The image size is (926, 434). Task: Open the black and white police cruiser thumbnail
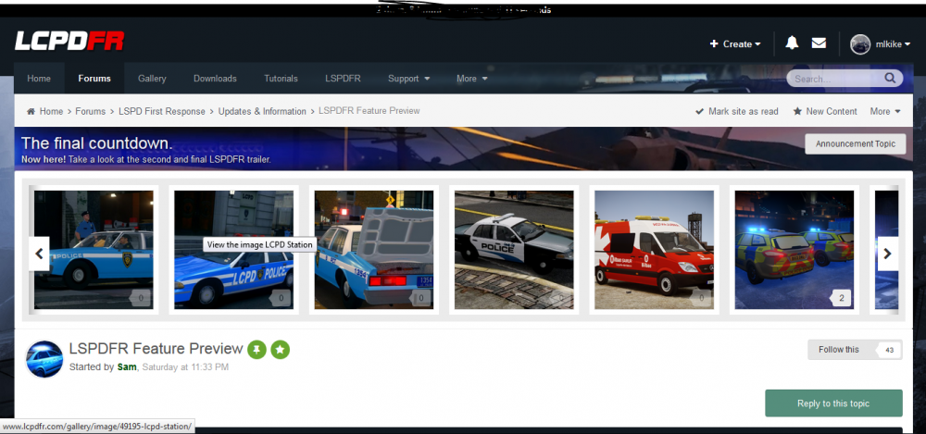[514, 250]
